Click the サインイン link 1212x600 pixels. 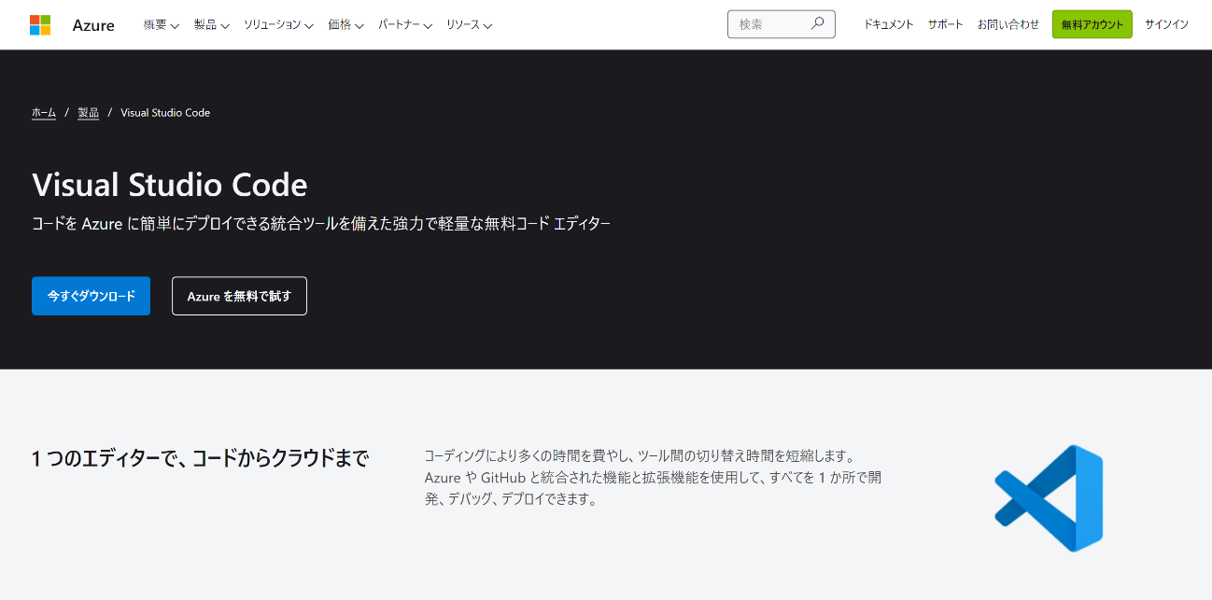[1167, 24]
